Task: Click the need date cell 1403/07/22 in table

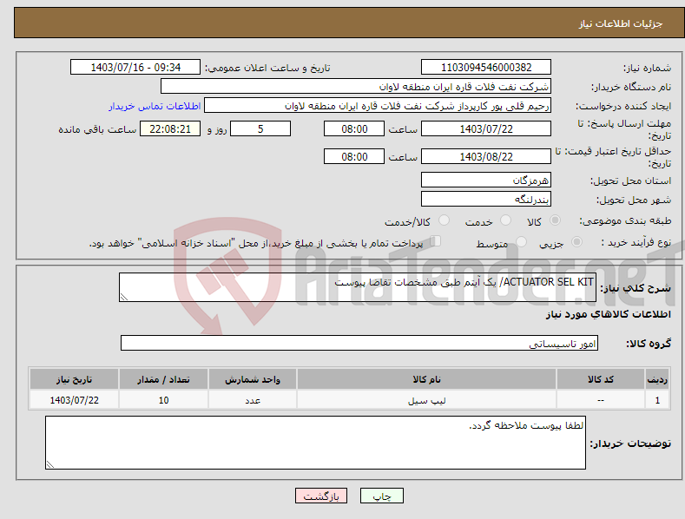Action: (75, 400)
